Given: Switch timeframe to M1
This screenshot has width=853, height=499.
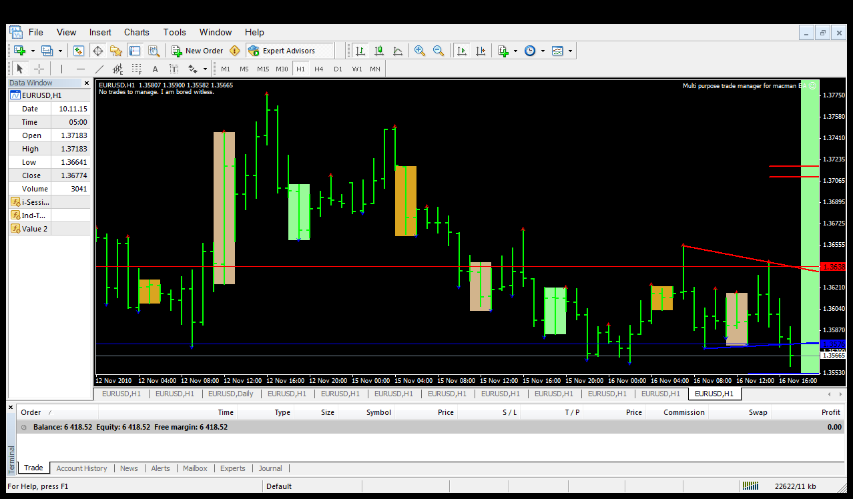Looking at the screenshot, I should [226, 69].
